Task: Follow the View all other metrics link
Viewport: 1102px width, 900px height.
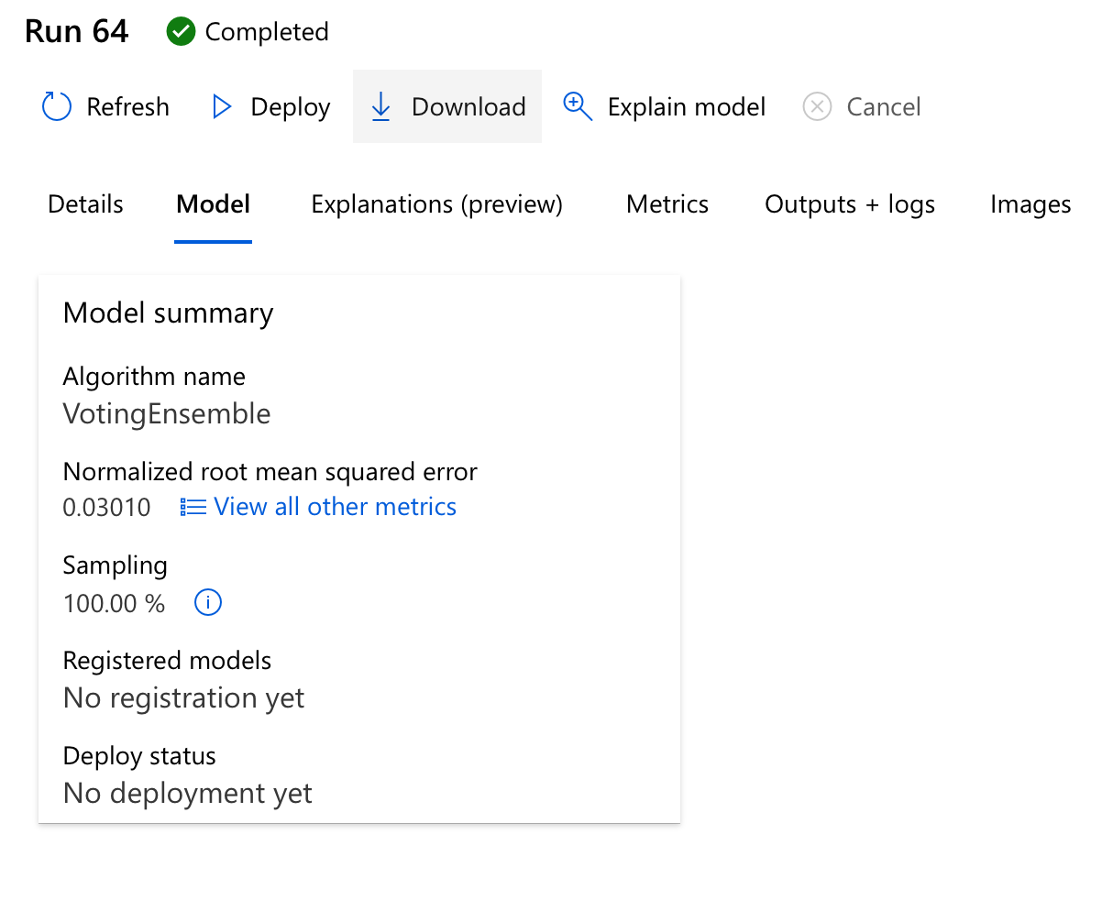Action: [x=335, y=507]
